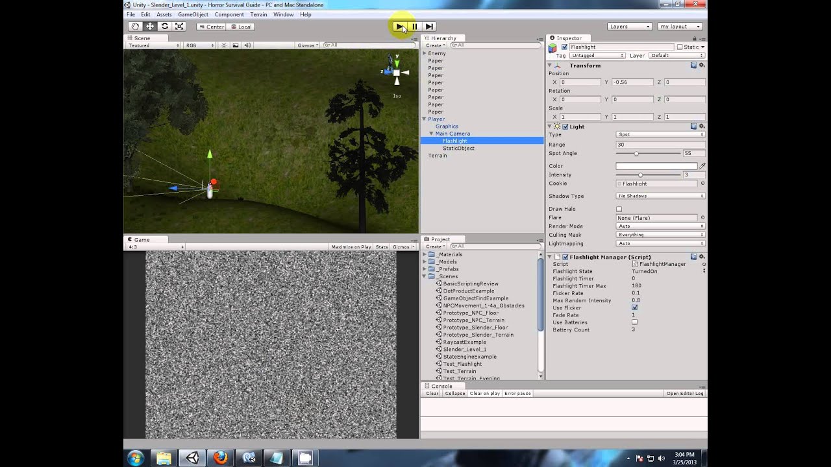Toggle Error pause in Console

(517, 394)
